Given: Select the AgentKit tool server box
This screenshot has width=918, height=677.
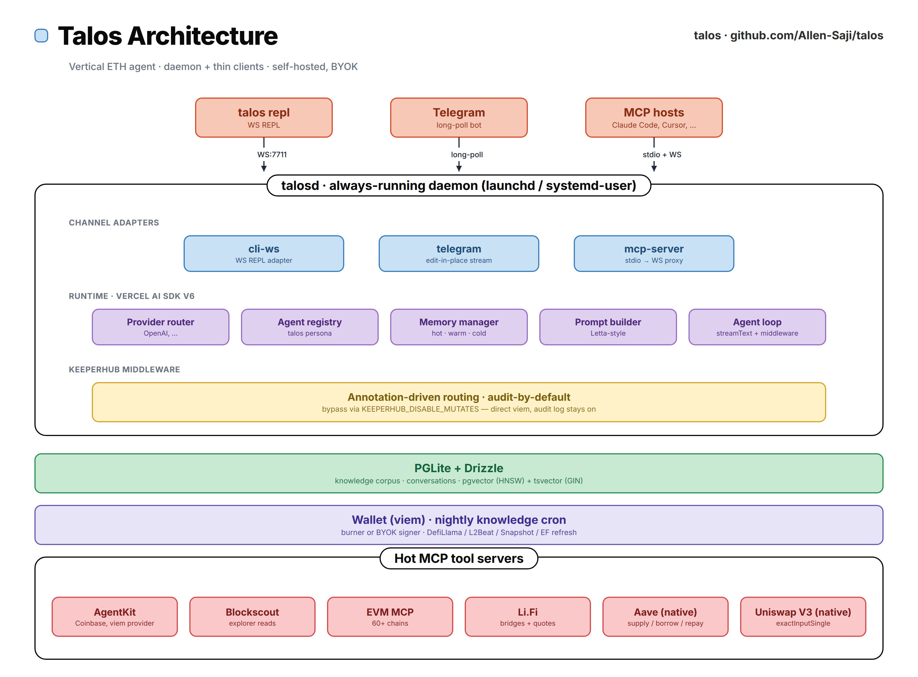Looking at the screenshot, I should pos(115,617).
